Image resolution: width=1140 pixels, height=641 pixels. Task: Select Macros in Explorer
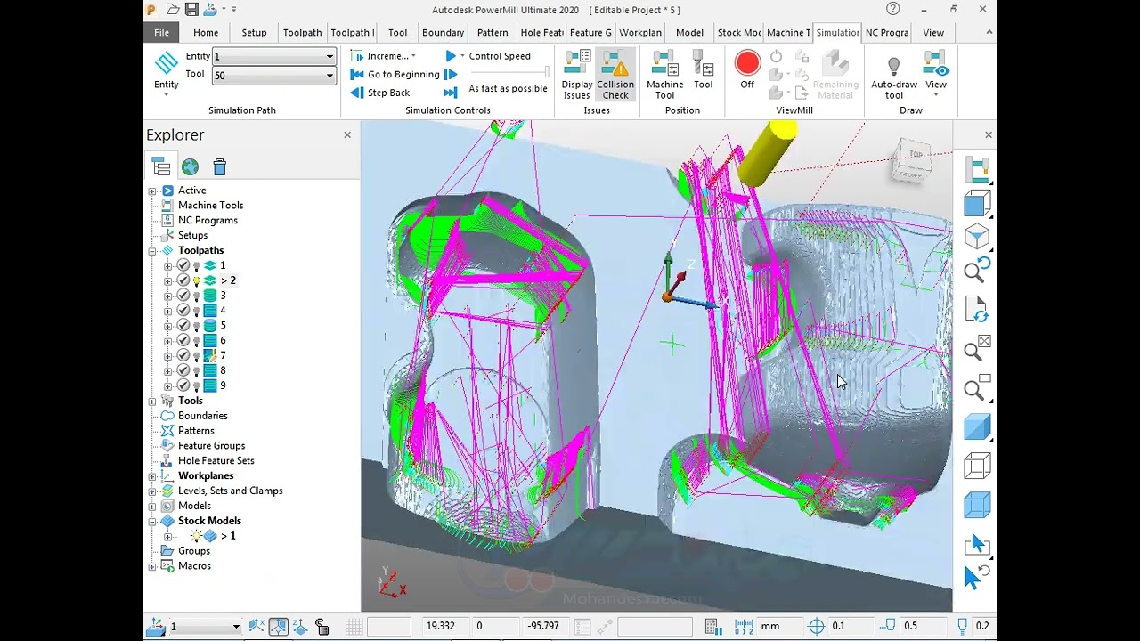click(x=194, y=566)
